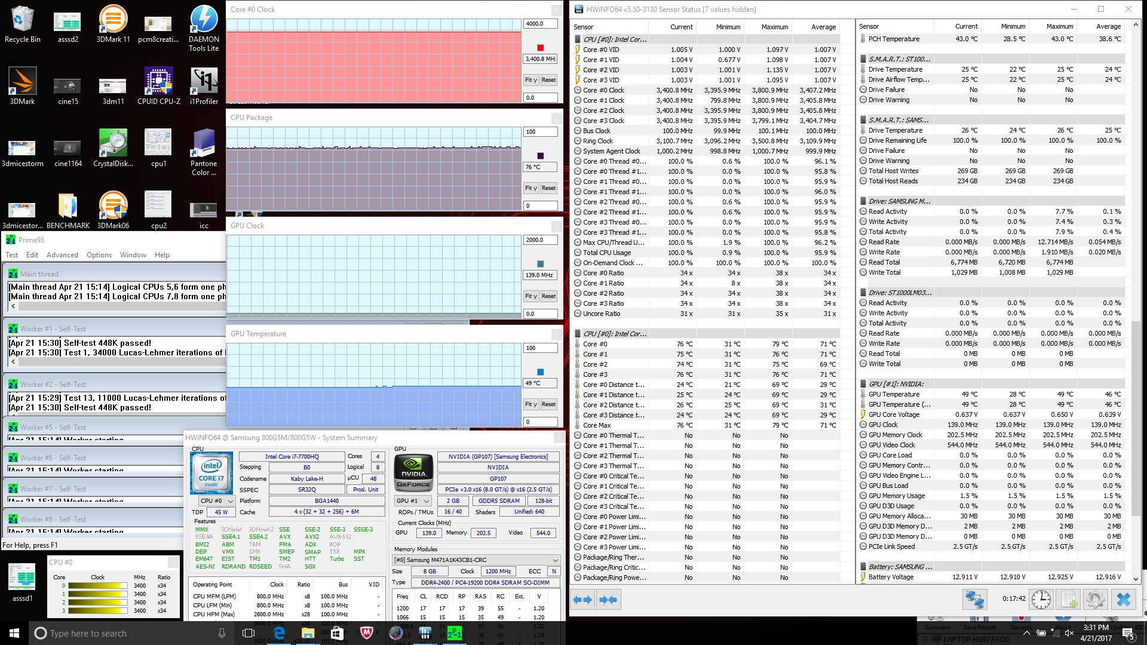The image size is (1147, 645).
Task: Click red color swatch in Core #0 Clock graph
Action: click(x=541, y=48)
